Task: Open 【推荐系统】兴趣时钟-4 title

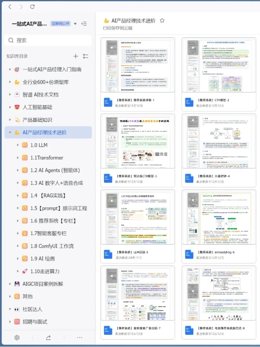Action: click(214, 176)
